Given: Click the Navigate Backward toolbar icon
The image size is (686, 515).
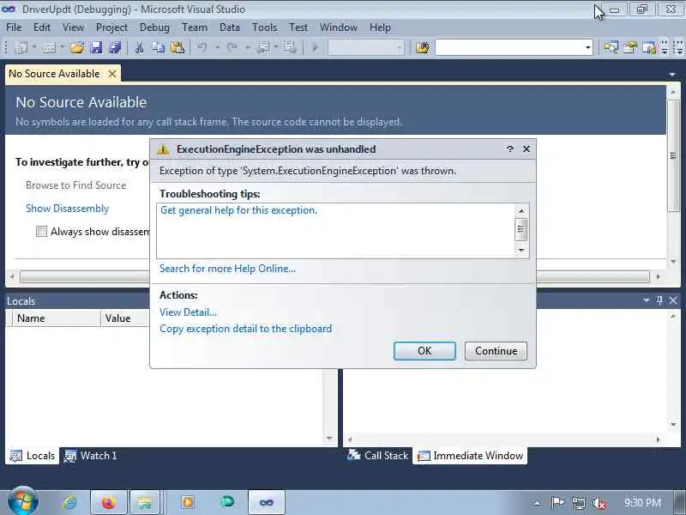Looking at the screenshot, I should tap(262, 47).
